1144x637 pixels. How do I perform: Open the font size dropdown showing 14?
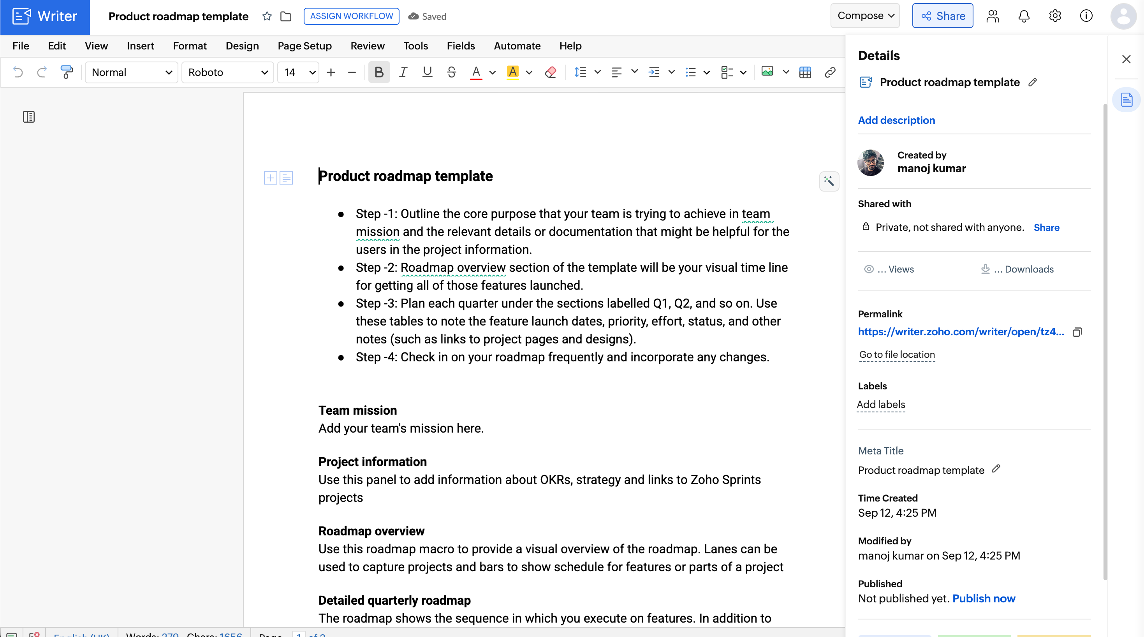pyautogui.click(x=298, y=72)
